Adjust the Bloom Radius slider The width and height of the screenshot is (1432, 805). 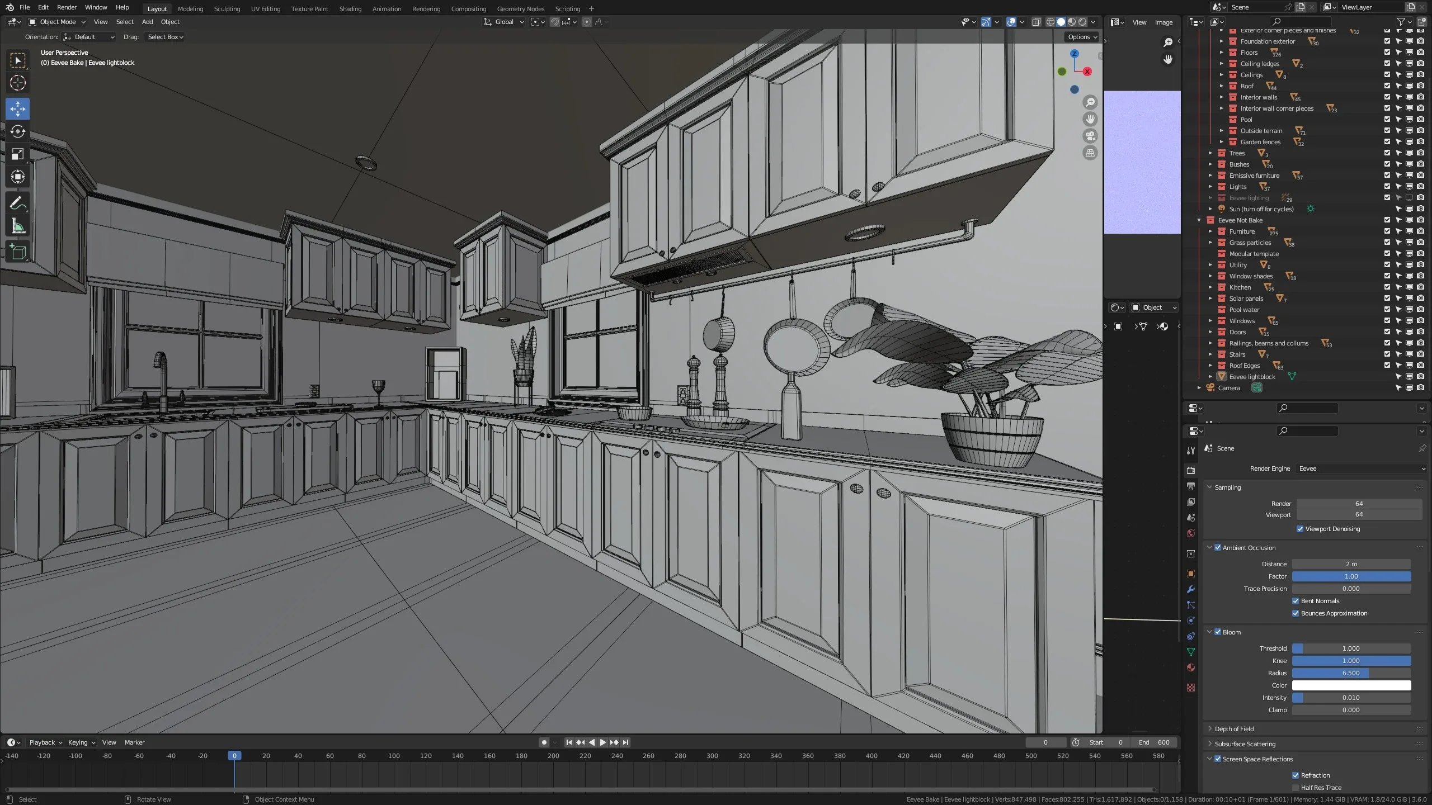(1351, 673)
